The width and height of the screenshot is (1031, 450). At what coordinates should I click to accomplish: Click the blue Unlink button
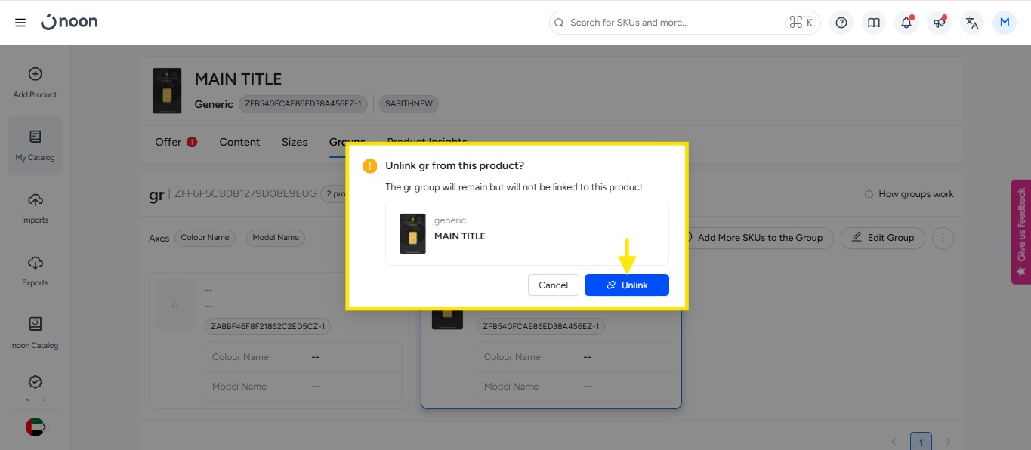tap(626, 285)
